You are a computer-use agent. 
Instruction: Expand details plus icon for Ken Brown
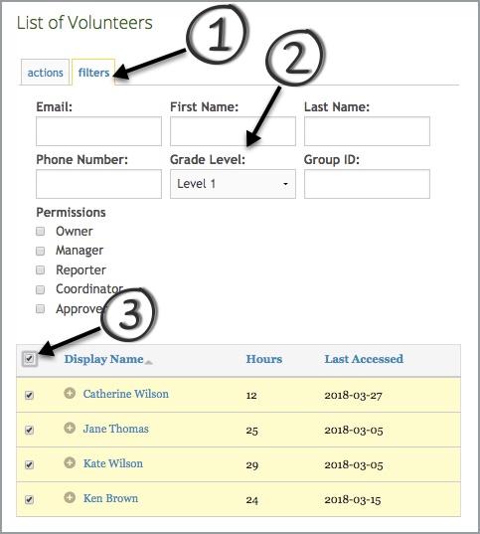(70, 497)
